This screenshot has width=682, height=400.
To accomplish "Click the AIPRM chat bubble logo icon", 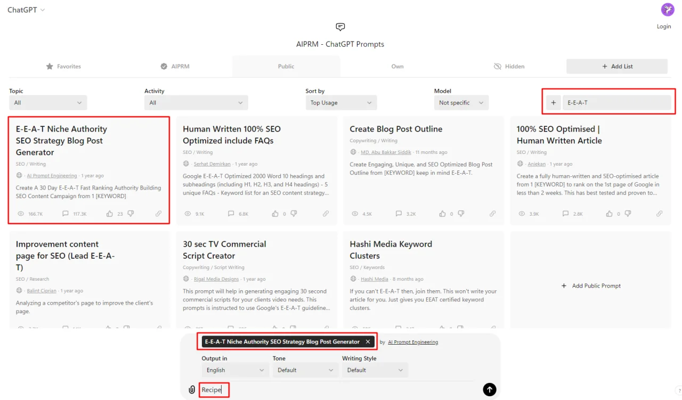I will pos(340,27).
